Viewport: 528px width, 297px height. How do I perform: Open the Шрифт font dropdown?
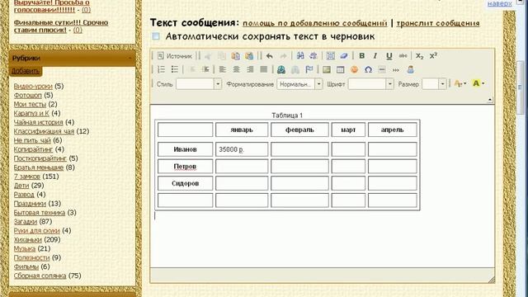[x=370, y=84]
